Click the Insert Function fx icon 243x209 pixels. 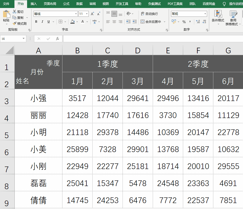pyautogui.click(x=57, y=39)
